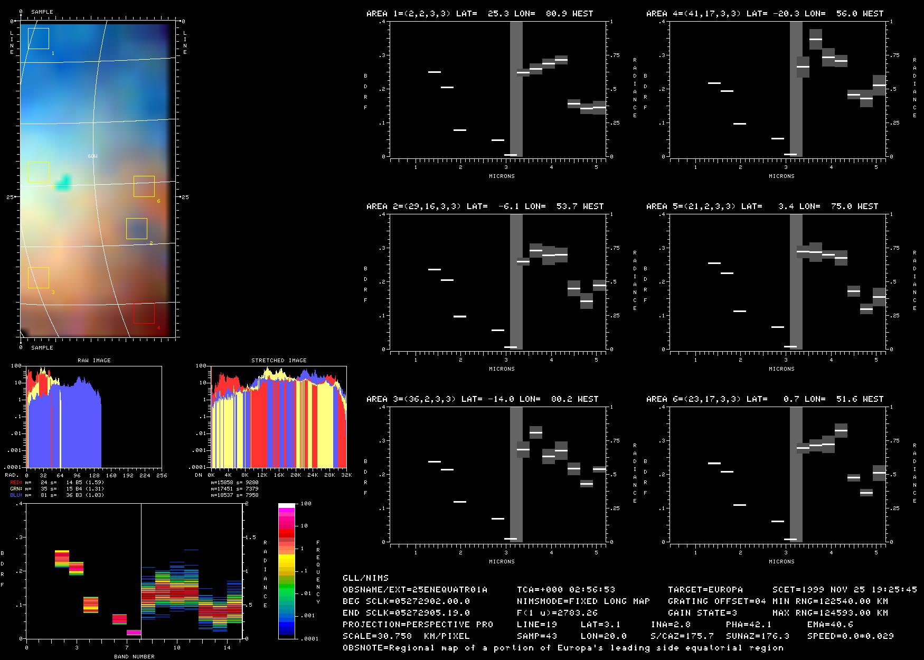Click the 'BEG SCLK=05272902.00.0' text
This screenshot has height=660, width=924.
click(407, 601)
